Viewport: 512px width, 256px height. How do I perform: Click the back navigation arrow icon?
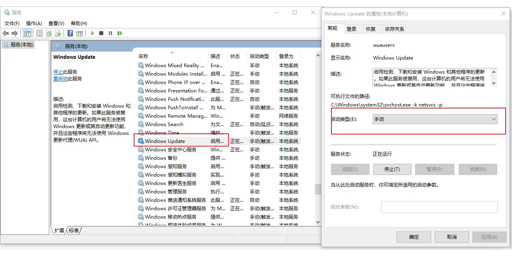(6, 33)
